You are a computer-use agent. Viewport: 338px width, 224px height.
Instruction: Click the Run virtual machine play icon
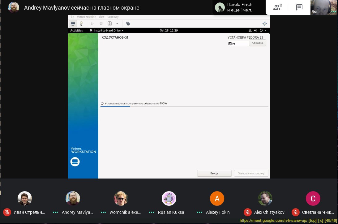coord(92,24)
